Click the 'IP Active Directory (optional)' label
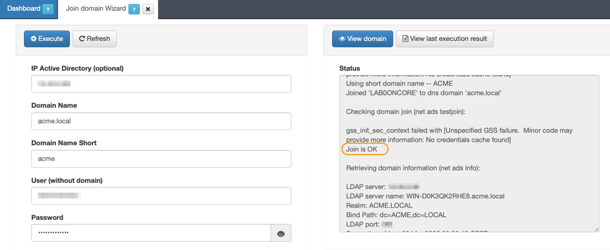610x250 pixels. [x=77, y=68]
